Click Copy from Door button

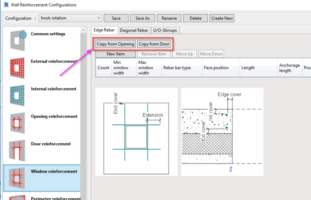[154, 44]
